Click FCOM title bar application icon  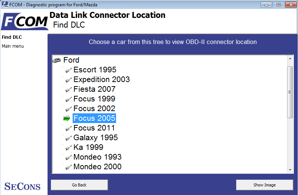tap(5, 4)
